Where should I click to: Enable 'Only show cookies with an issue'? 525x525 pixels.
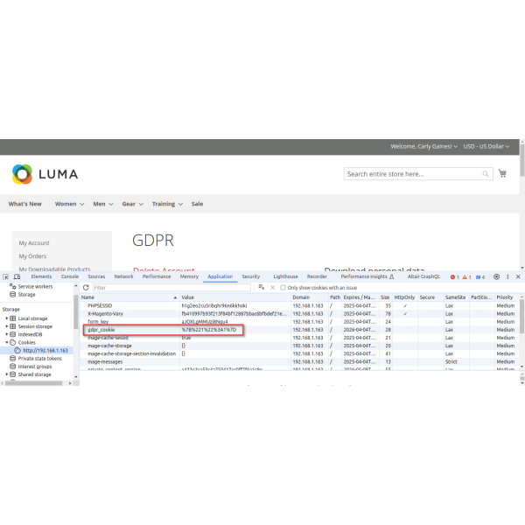(283, 287)
